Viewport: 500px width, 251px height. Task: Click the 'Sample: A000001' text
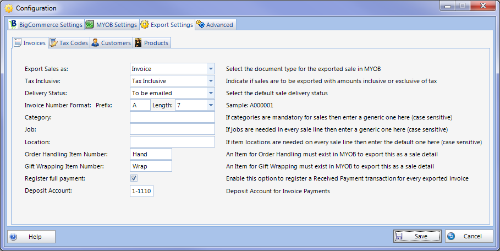tap(250, 105)
